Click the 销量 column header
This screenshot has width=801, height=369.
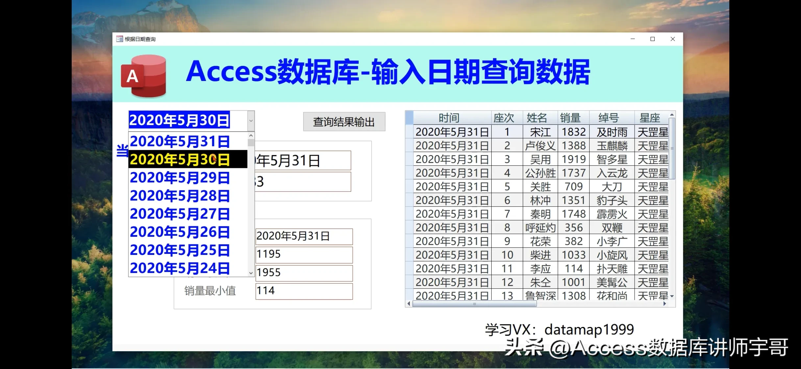[x=573, y=118]
